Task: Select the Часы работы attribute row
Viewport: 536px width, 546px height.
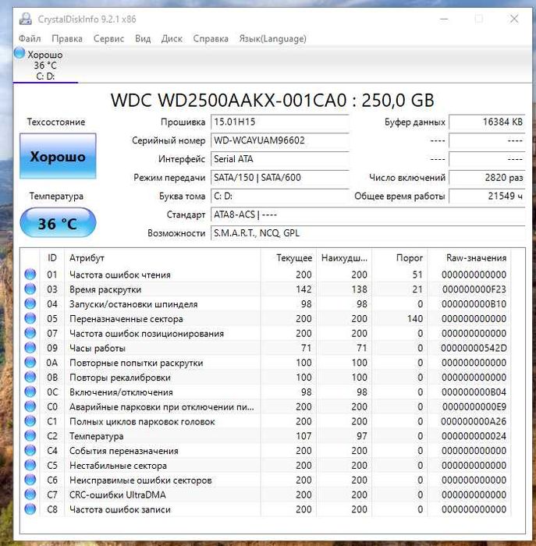Action: click(265, 348)
